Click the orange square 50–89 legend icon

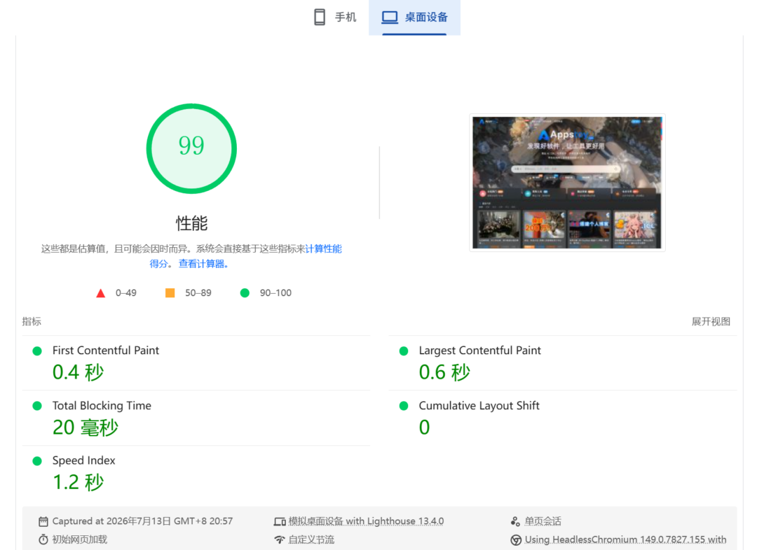click(170, 292)
